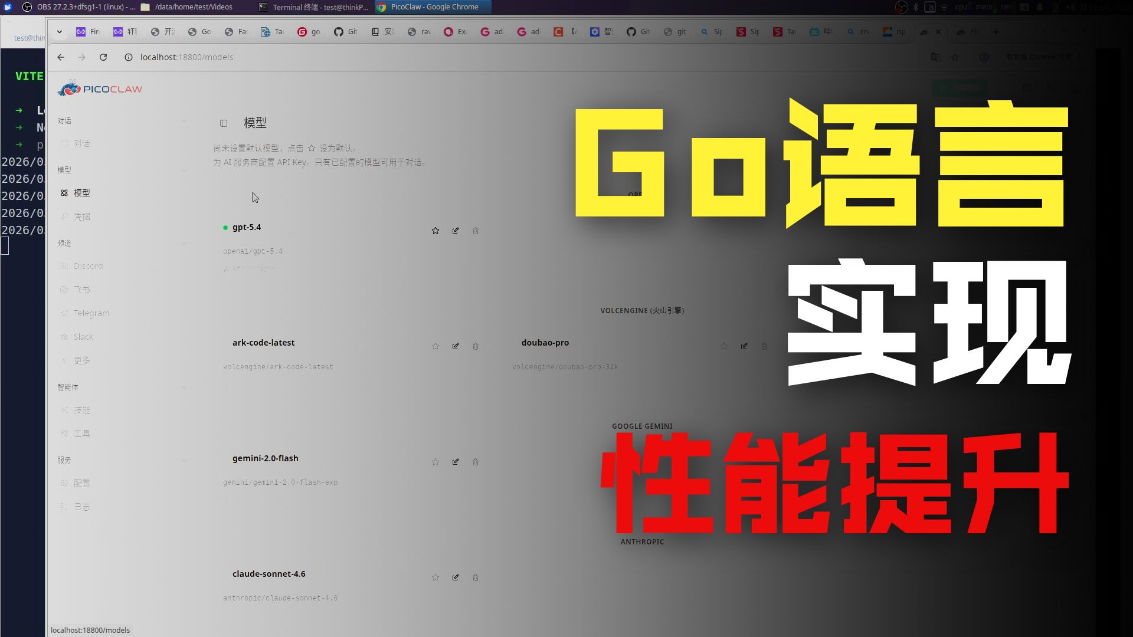Expand 更多 channels in sidebar
Image resolution: width=1133 pixels, height=637 pixels.
[x=81, y=360]
